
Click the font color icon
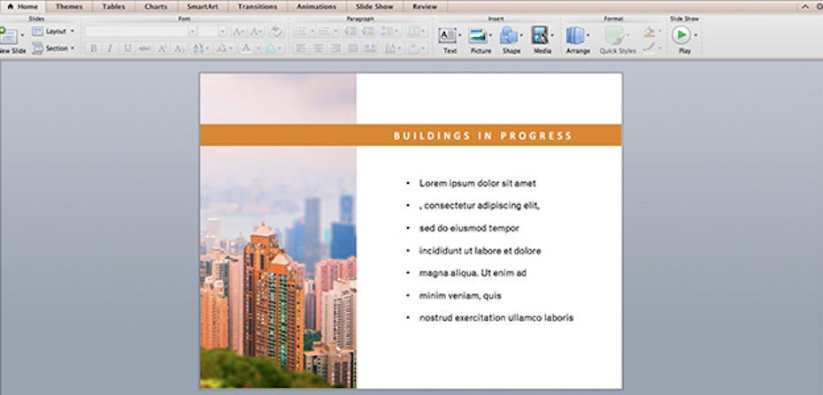click(x=246, y=49)
